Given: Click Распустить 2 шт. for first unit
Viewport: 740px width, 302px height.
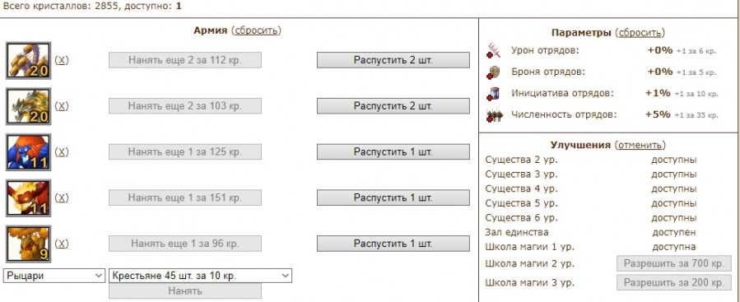Looking at the screenshot, I should (x=393, y=60).
